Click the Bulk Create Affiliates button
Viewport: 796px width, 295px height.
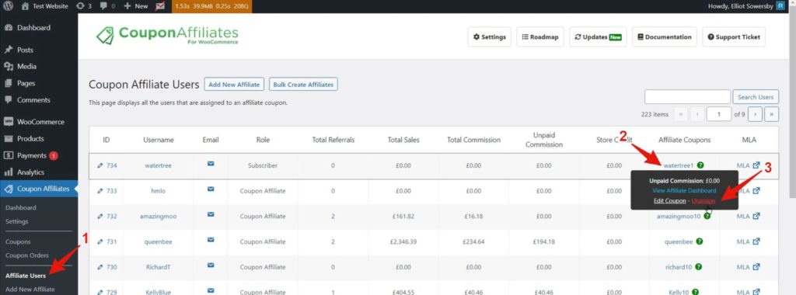pyautogui.click(x=303, y=85)
